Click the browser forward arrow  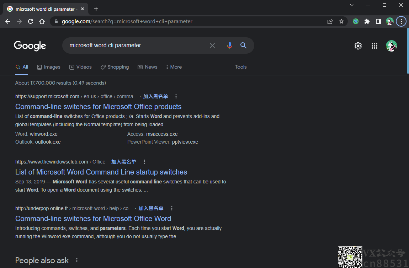click(19, 21)
